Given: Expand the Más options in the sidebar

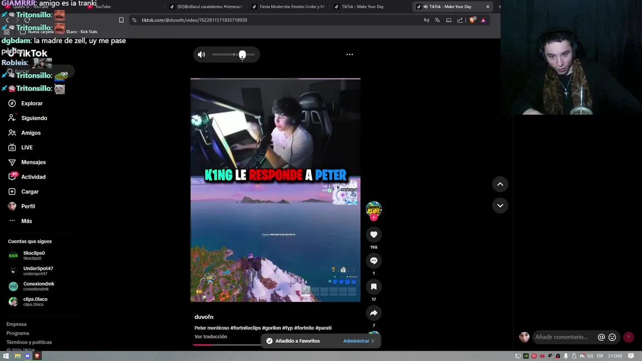Looking at the screenshot, I should [20, 221].
